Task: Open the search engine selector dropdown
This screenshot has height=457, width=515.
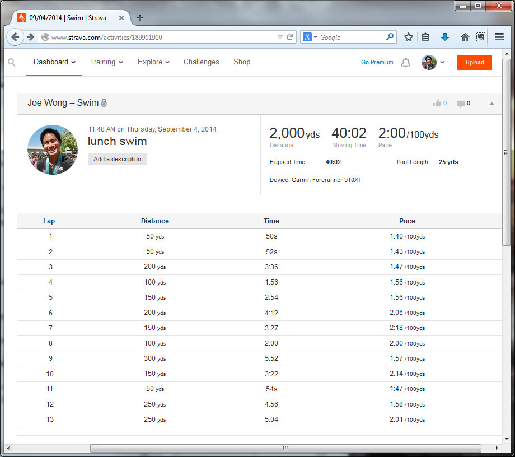Action: 310,38
